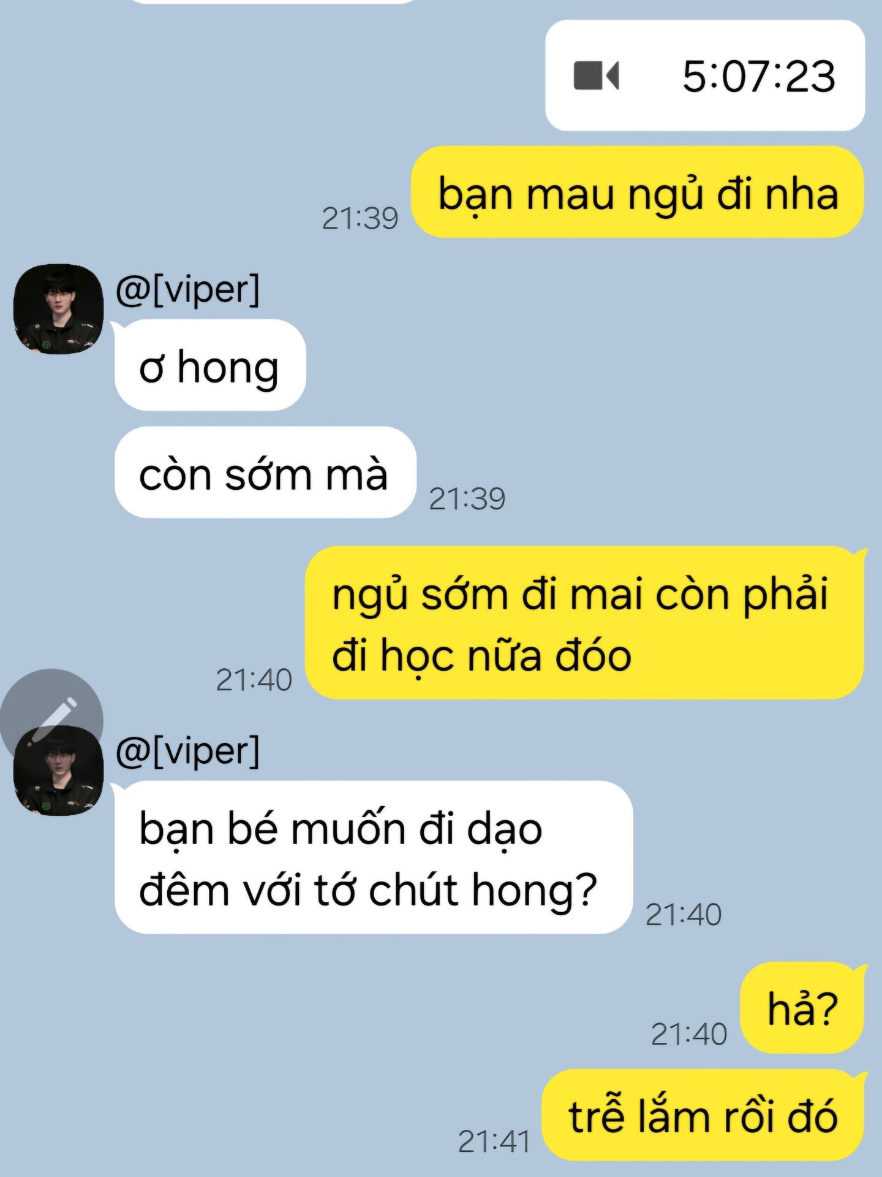Image resolution: width=882 pixels, height=1177 pixels.
Task: Tap the 21:39 timestamp after 'còn sớm mà'
Action: (467, 498)
